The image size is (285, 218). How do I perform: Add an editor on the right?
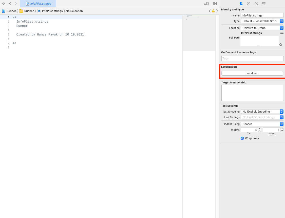[x=215, y=4]
